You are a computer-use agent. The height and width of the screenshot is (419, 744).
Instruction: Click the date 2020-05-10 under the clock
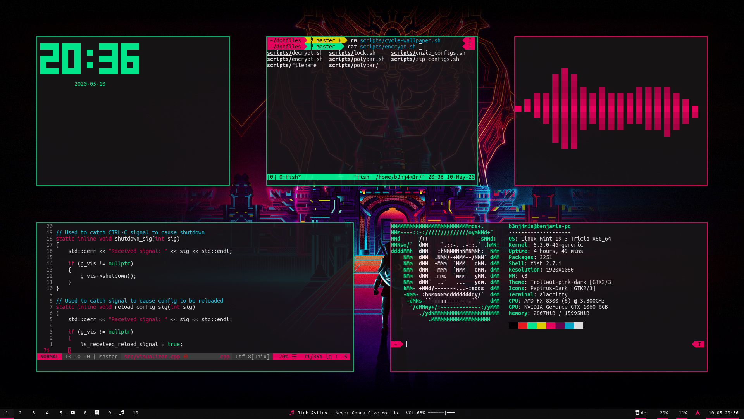click(x=90, y=84)
